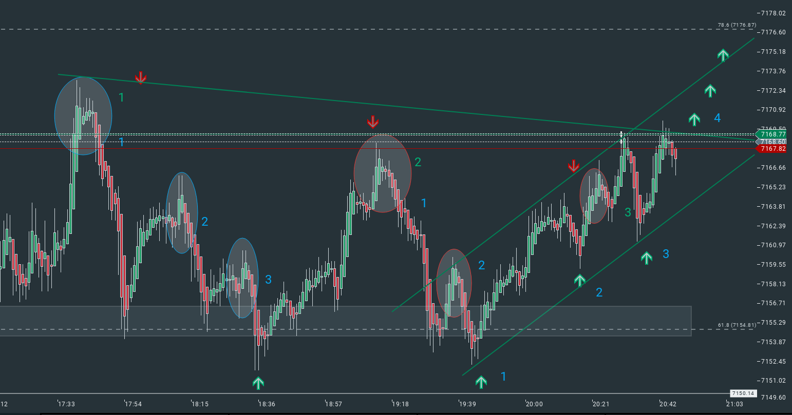Image resolution: width=792 pixels, height=415 pixels.
Task: Select the large blue ellipse around the 17:33 peak
Action: [x=83, y=116]
